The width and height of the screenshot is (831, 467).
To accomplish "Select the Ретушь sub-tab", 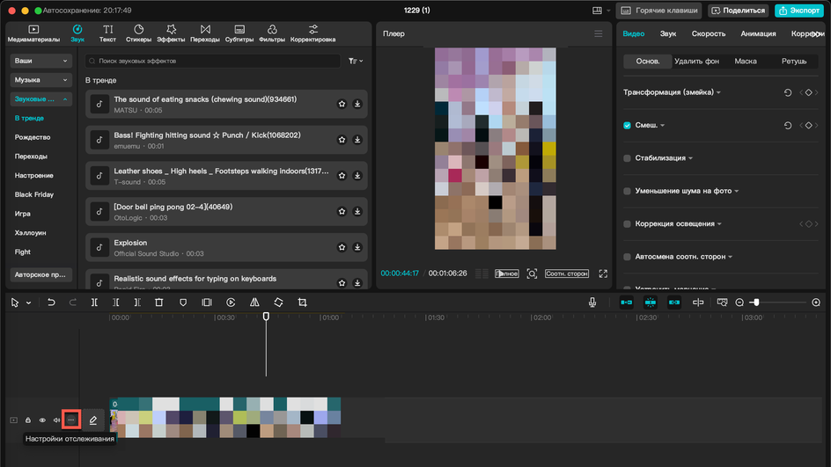I will (793, 61).
